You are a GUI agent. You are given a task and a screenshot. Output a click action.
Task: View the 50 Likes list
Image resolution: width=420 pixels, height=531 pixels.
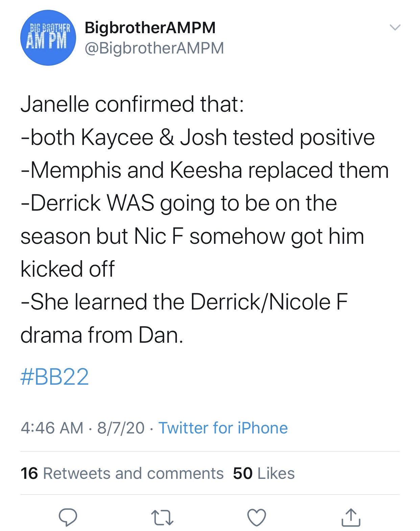click(264, 473)
